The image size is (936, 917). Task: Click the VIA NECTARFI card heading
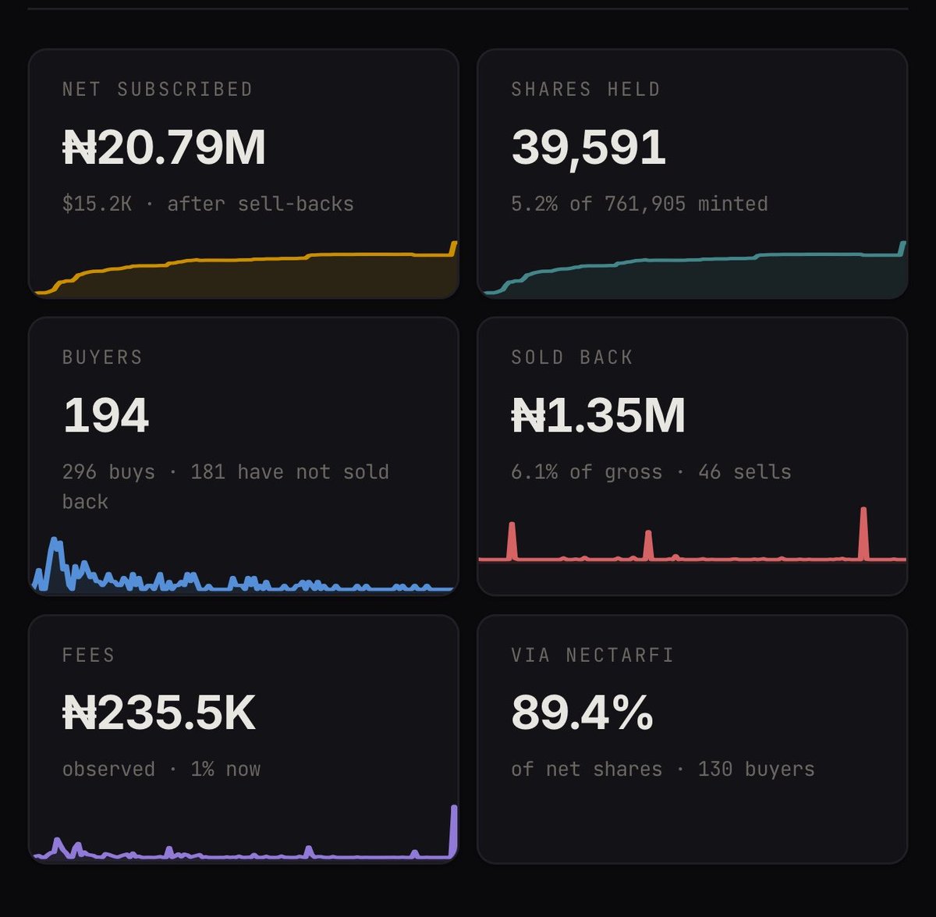tap(593, 655)
